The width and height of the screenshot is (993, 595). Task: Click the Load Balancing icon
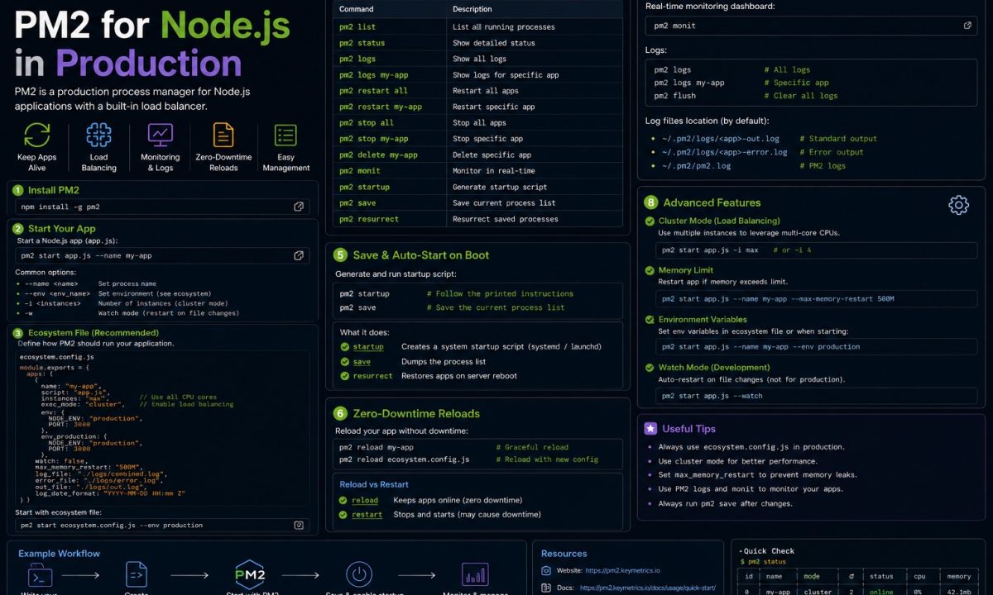[x=98, y=135]
